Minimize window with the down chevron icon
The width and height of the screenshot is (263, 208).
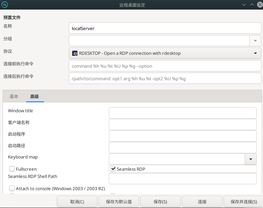(x=244, y=5)
